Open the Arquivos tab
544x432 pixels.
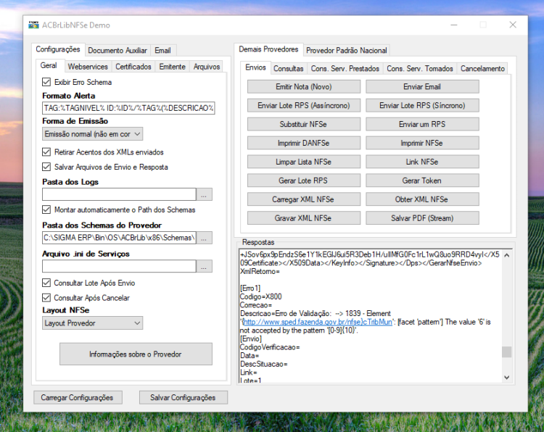click(x=207, y=67)
